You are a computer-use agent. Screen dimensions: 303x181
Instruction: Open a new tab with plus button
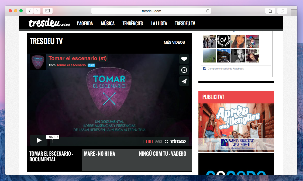click(x=294, y=13)
